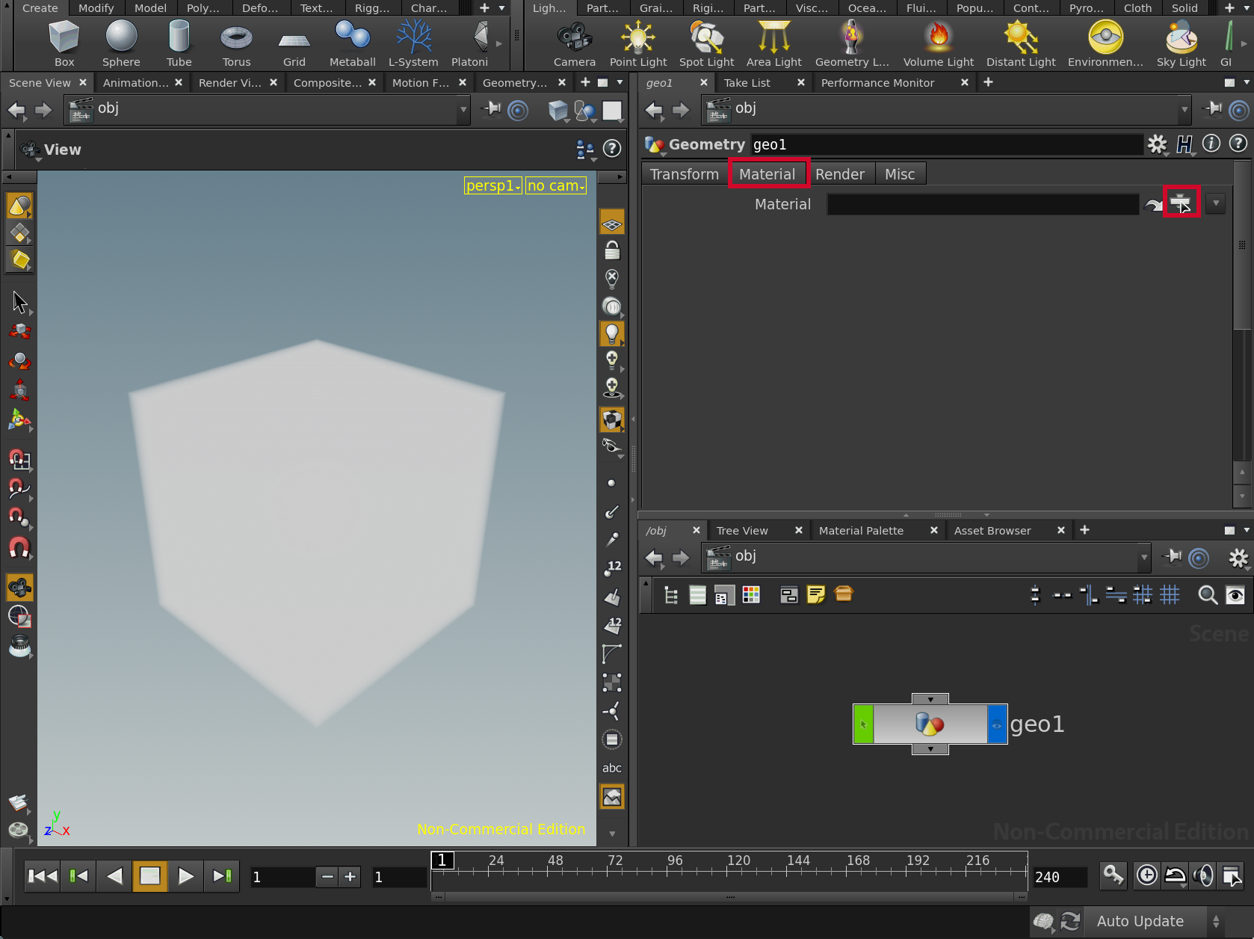Open the material node chooser icon
1254x939 pixels.
[1181, 203]
